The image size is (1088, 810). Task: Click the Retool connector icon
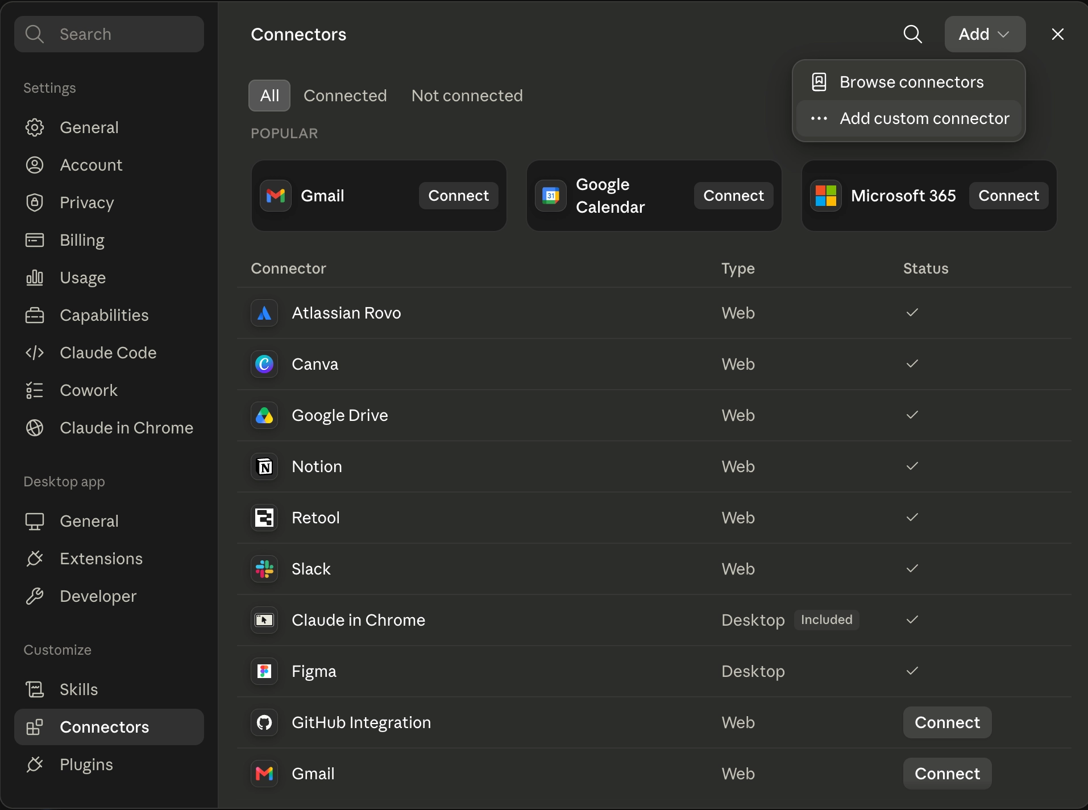tap(264, 518)
